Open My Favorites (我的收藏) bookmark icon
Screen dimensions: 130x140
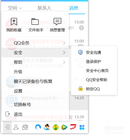tap(14, 21)
